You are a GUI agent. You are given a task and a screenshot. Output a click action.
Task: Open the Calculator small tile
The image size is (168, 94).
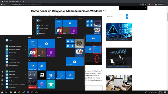coord(68,46)
